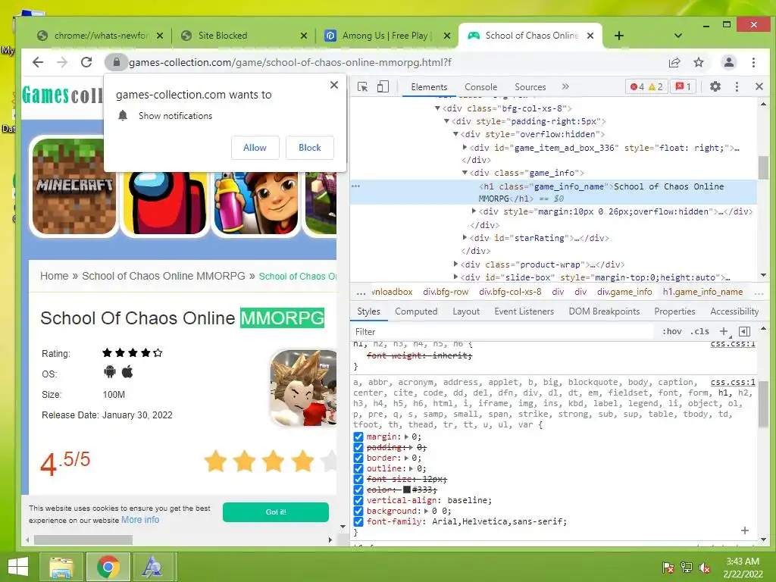Open the Windows Start button

tap(18, 567)
